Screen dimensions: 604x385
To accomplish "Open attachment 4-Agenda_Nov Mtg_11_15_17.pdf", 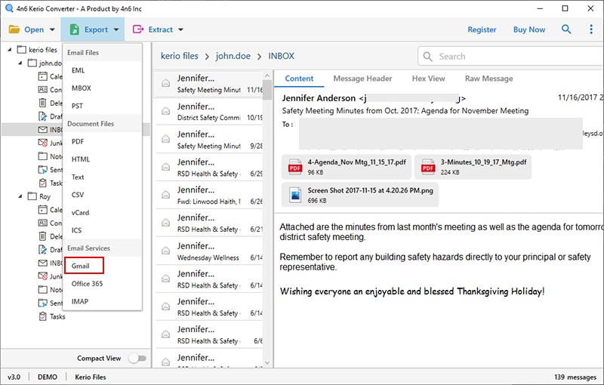I will tap(347, 167).
